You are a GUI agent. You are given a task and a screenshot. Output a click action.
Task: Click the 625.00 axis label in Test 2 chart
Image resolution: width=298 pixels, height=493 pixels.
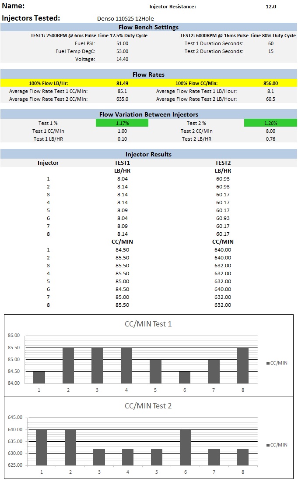[x=15, y=465]
